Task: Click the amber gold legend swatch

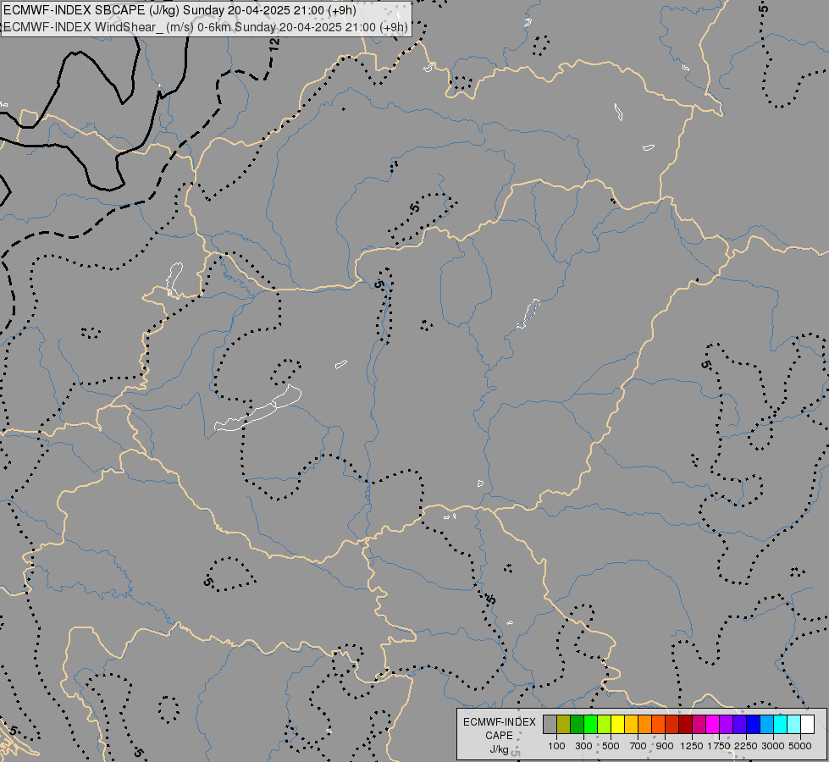Action: pos(631,724)
